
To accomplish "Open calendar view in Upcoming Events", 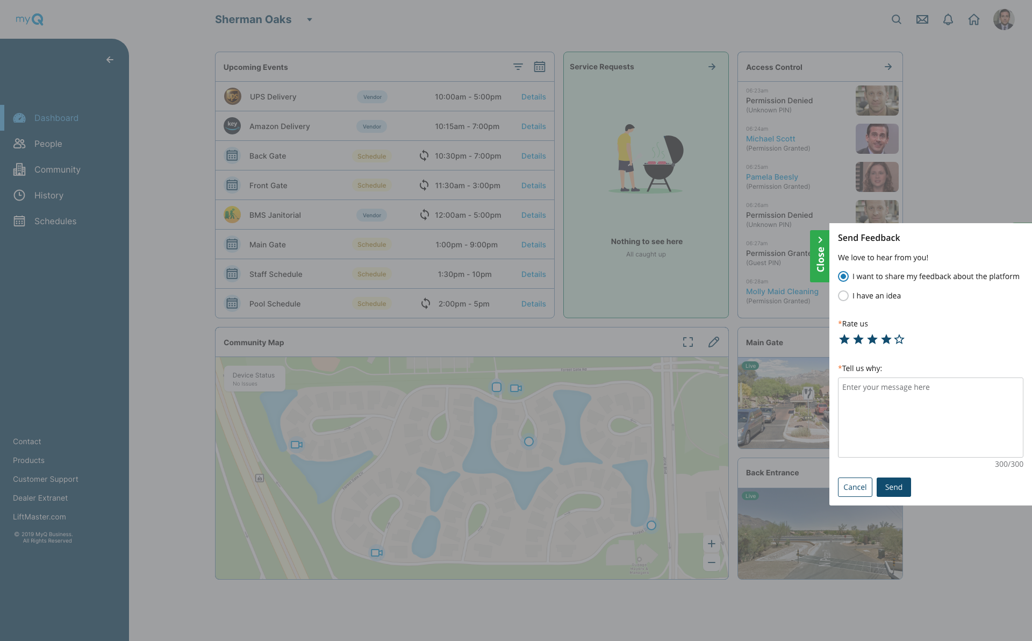I will click(539, 67).
